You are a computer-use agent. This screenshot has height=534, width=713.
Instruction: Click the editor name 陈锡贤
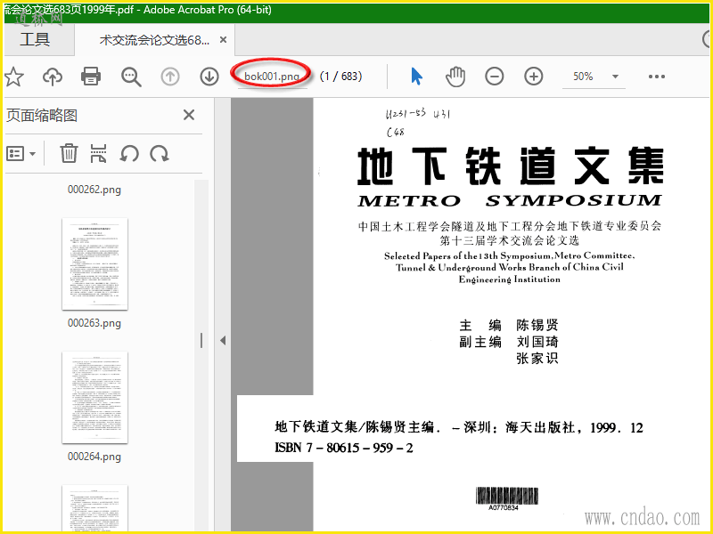tap(537, 325)
